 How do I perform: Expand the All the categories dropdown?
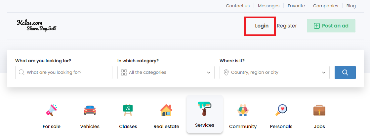pos(166,72)
